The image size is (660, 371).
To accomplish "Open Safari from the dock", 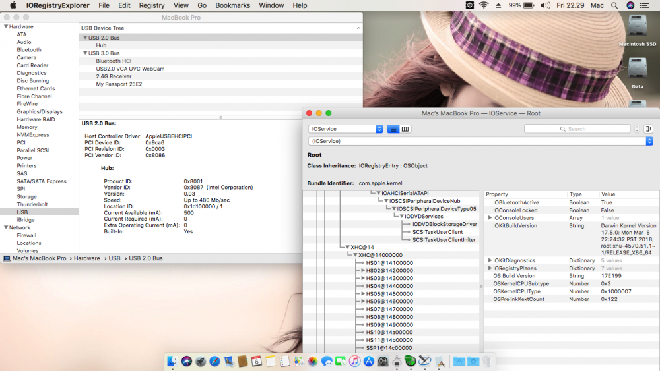I will [214, 361].
